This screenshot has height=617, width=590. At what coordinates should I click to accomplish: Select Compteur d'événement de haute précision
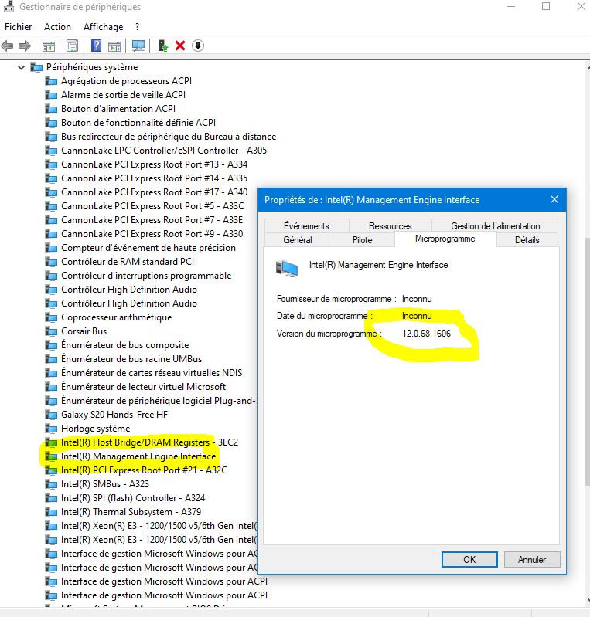(x=148, y=248)
